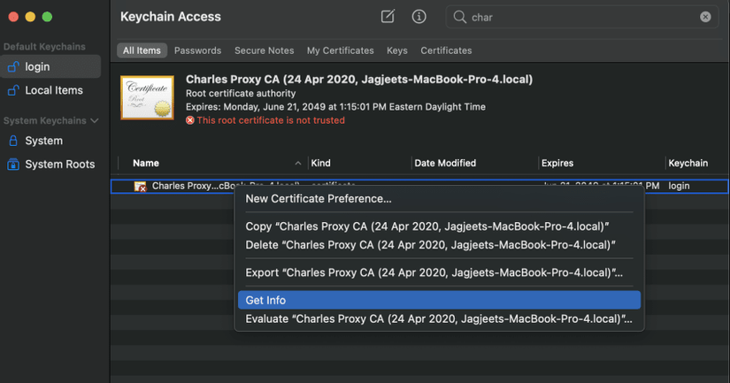Screen dimensions: 730x383
Task: Select the System keychain
Action: (43, 141)
